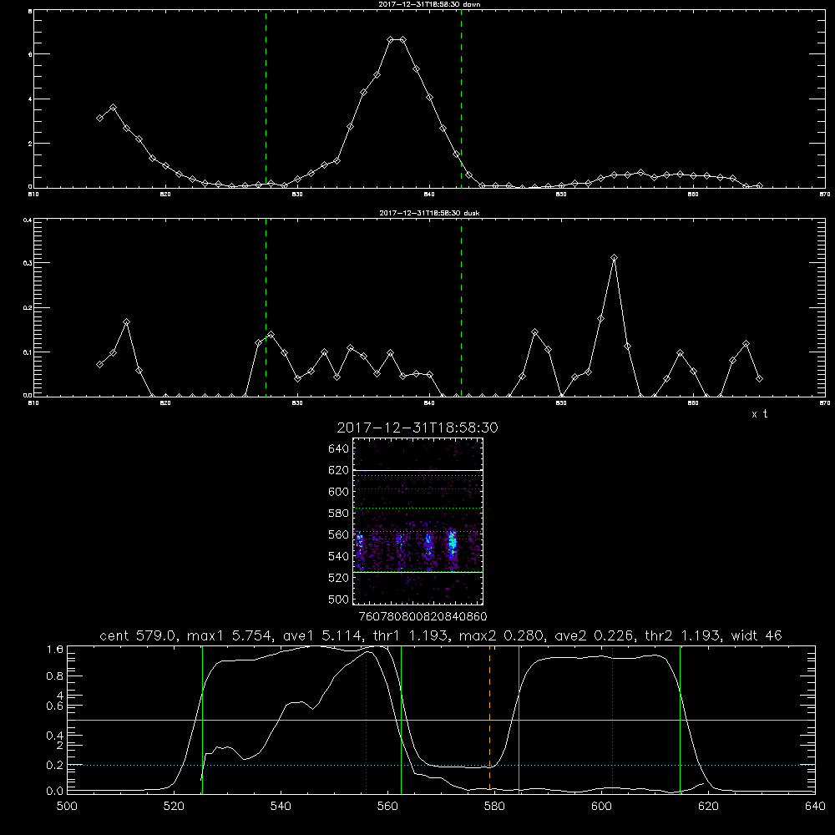The height and width of the screenshot is (835, 835).
Task: Click the '0.3' y-axis label of dusk plot
Action: 28,263
